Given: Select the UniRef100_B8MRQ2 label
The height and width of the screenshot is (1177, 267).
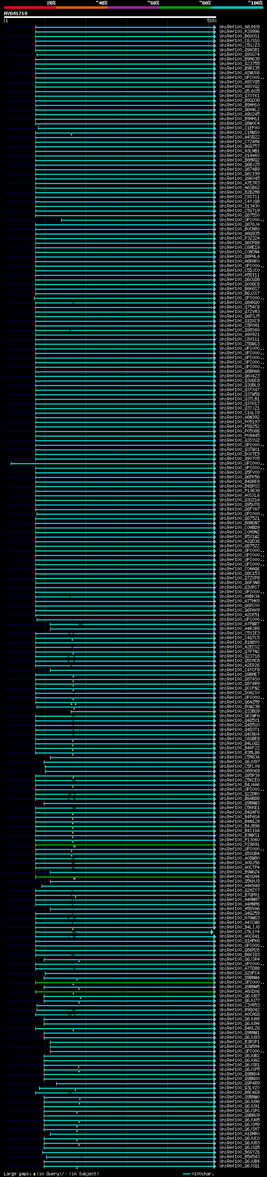Looking at the screenshot, I should [x=239, y=160].
